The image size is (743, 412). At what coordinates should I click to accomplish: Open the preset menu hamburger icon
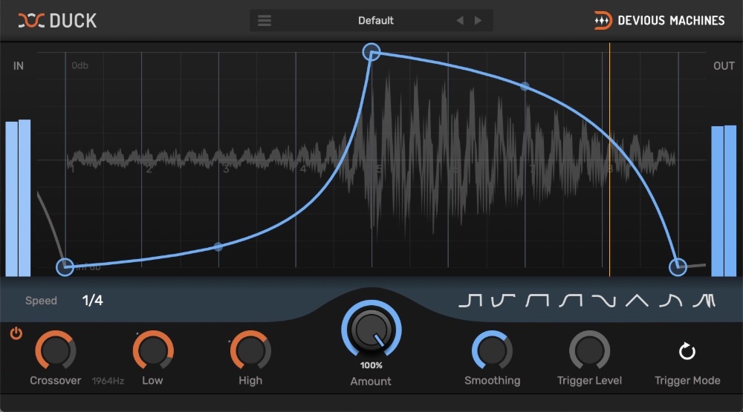point(265,20)
